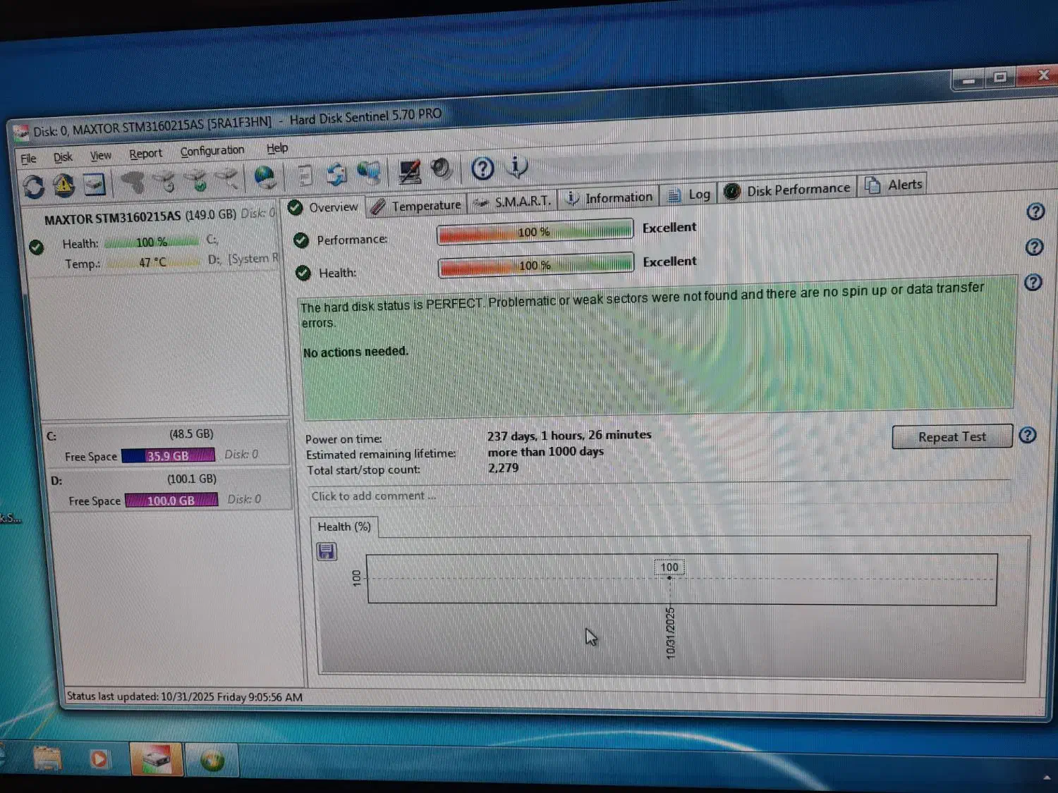Screen dimensions: 1058x793
Task: Click the 'No actions needed.' text
Action: 355,352
